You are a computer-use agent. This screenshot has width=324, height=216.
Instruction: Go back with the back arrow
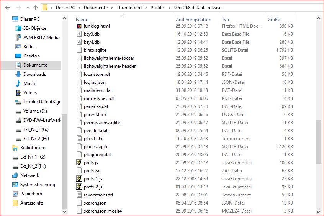(x=7, y=8)
